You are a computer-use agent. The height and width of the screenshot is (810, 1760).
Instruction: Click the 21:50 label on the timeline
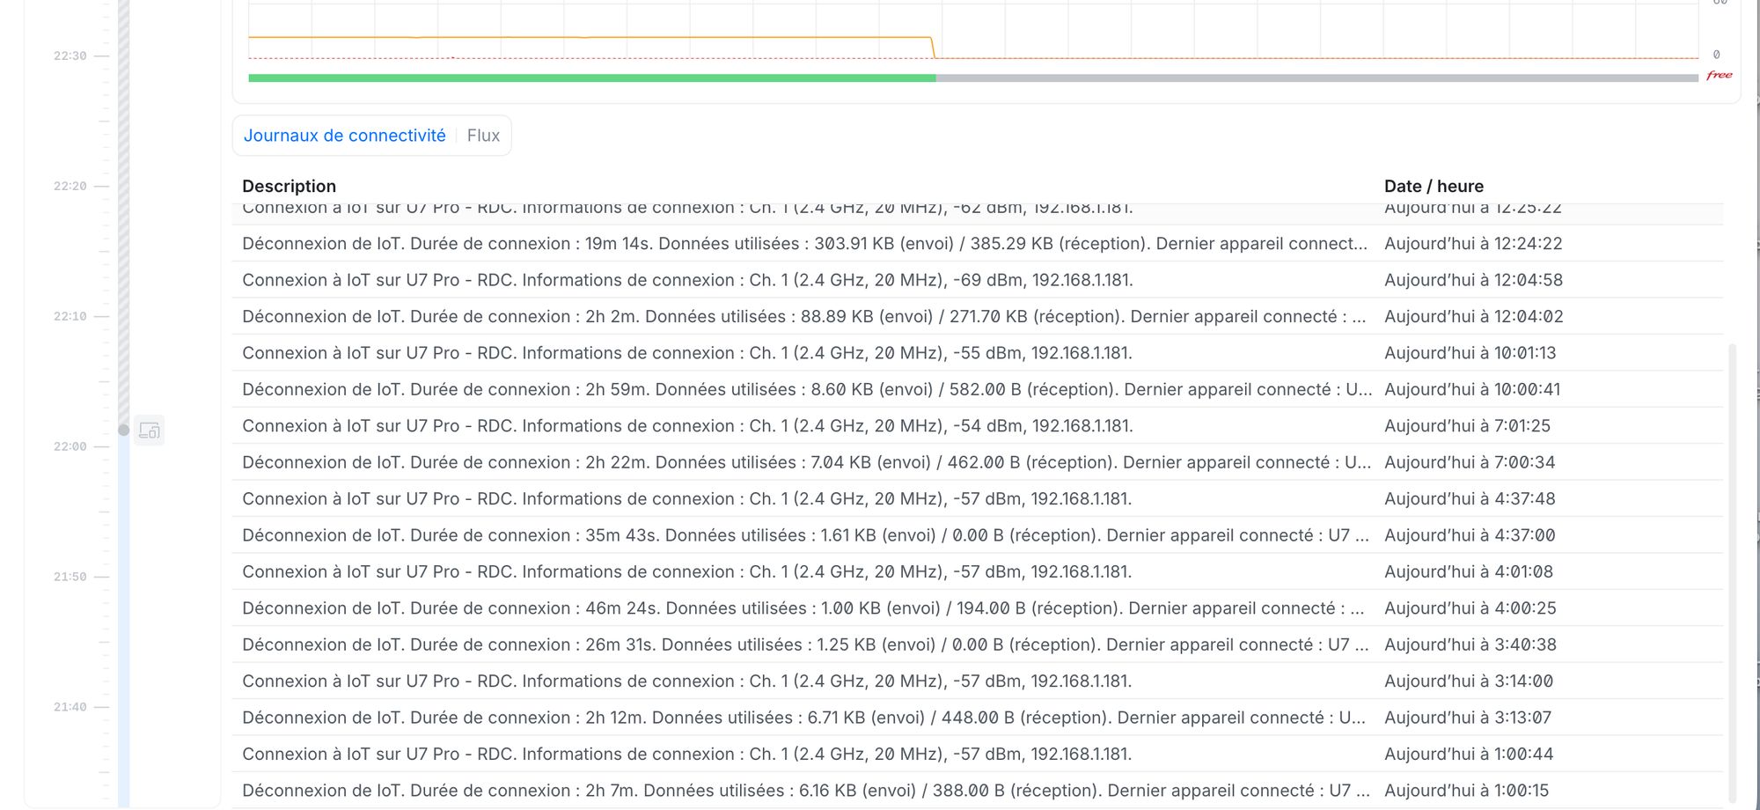click(x=70, y=577)
